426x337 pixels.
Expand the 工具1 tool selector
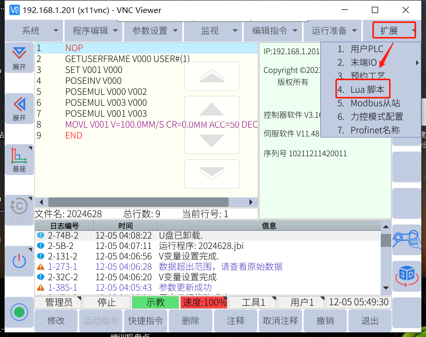[x=252, y=302]
